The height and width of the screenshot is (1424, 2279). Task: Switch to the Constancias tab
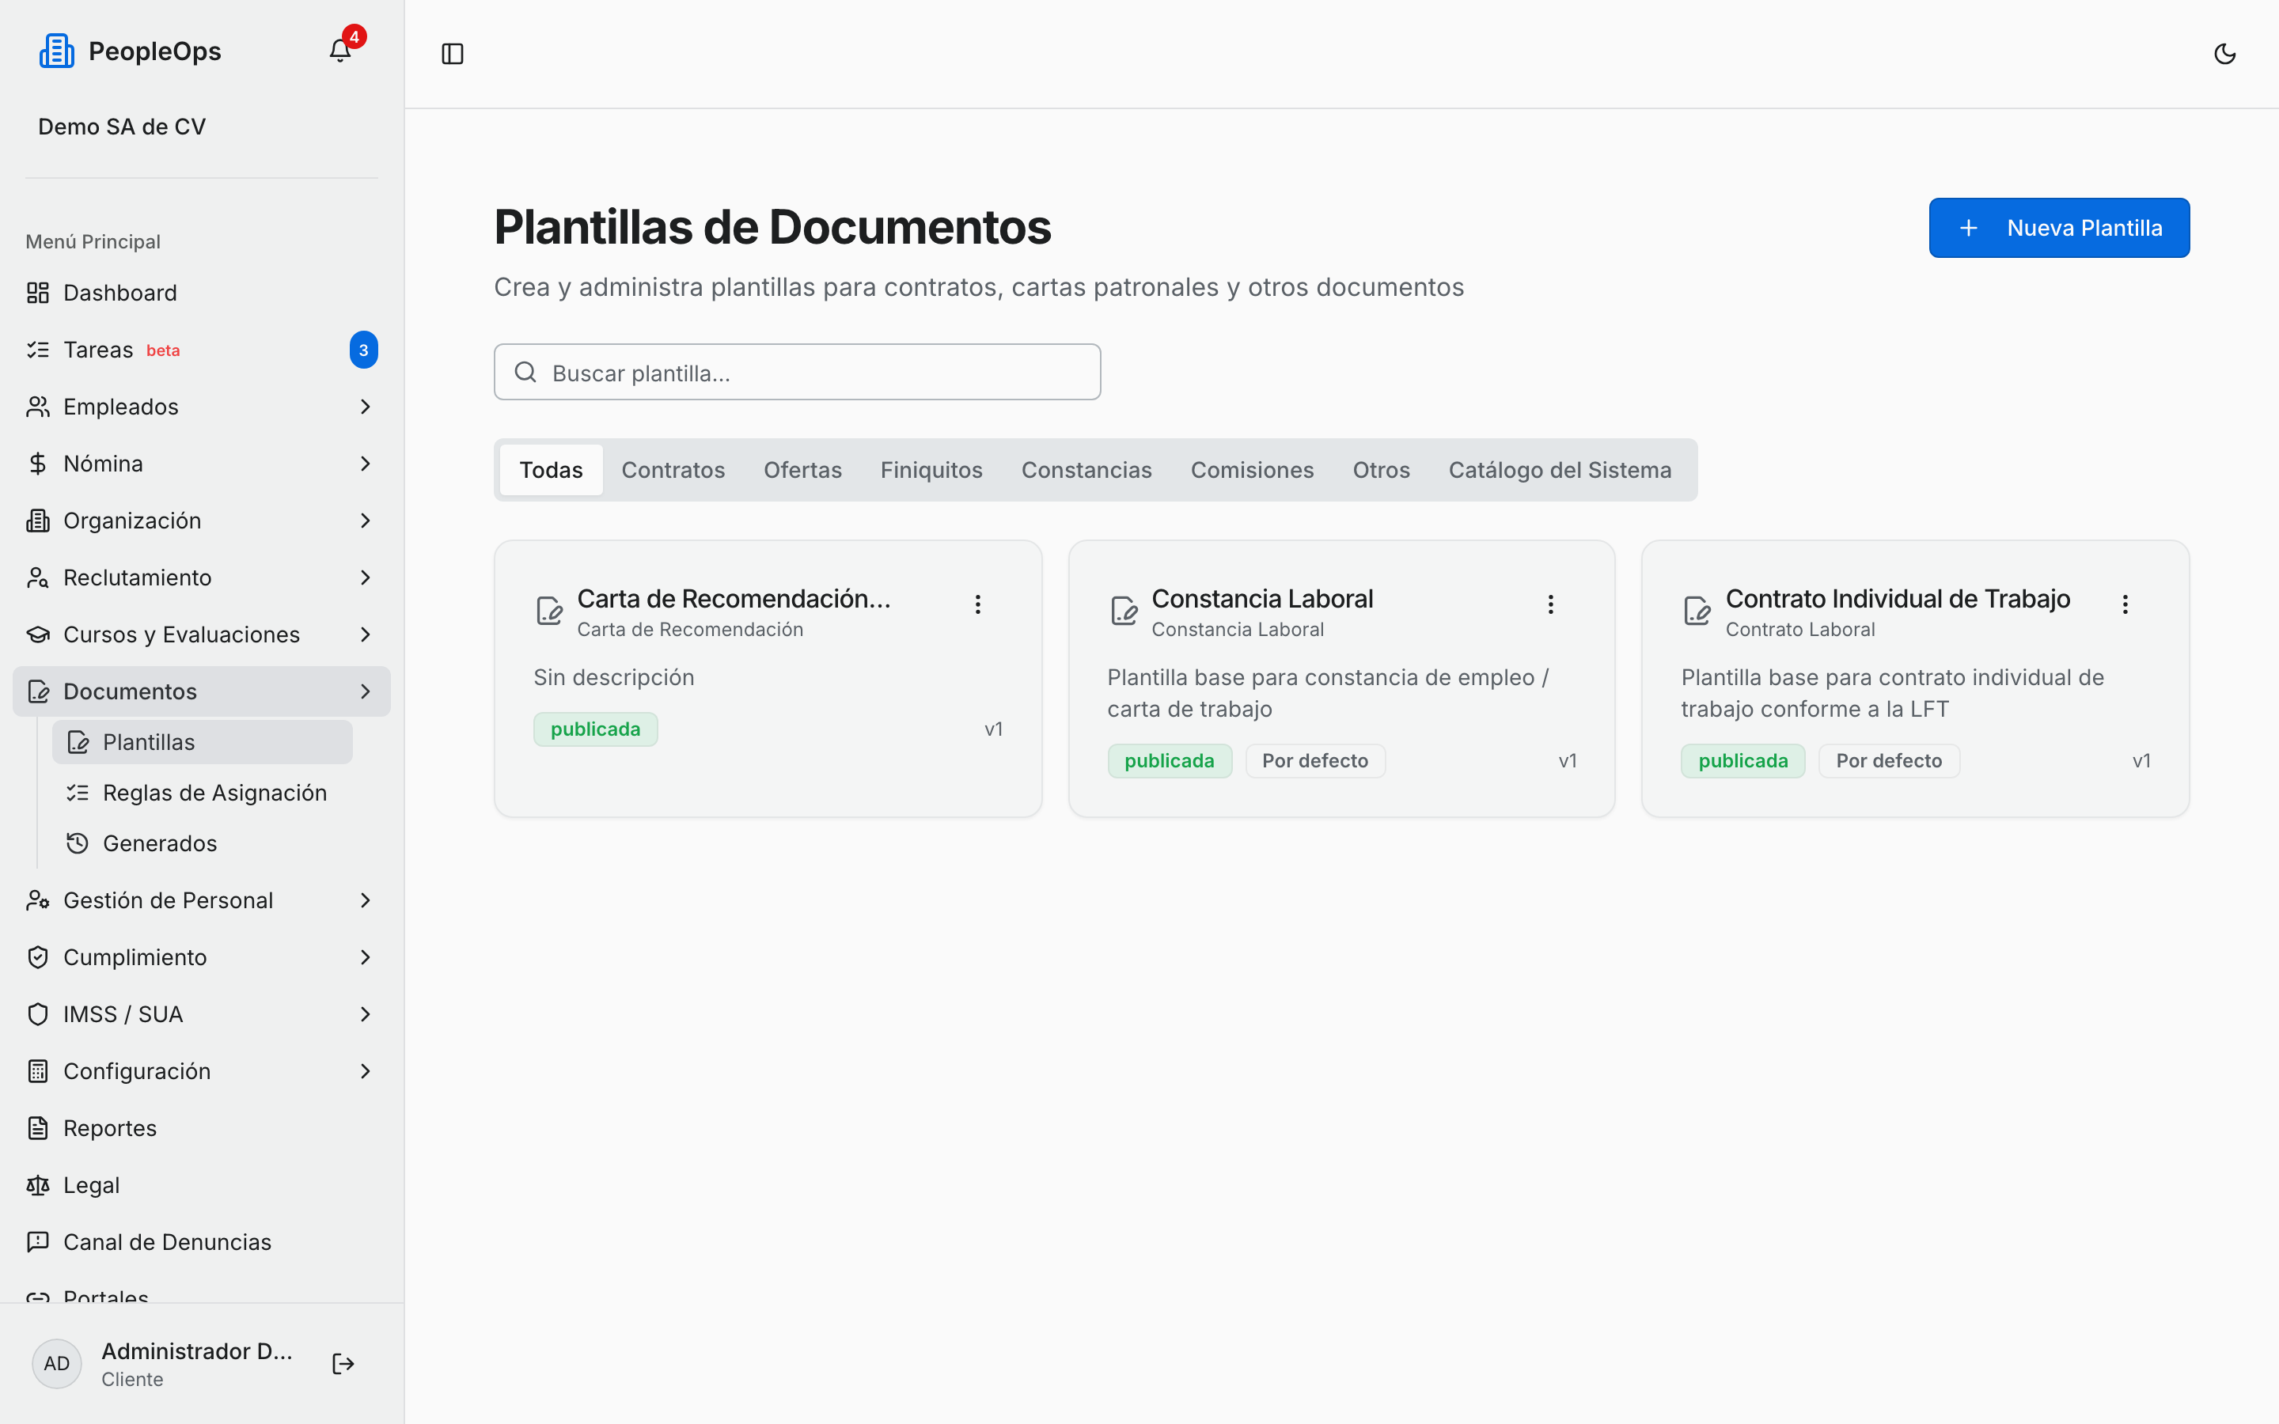point(1086,470)
